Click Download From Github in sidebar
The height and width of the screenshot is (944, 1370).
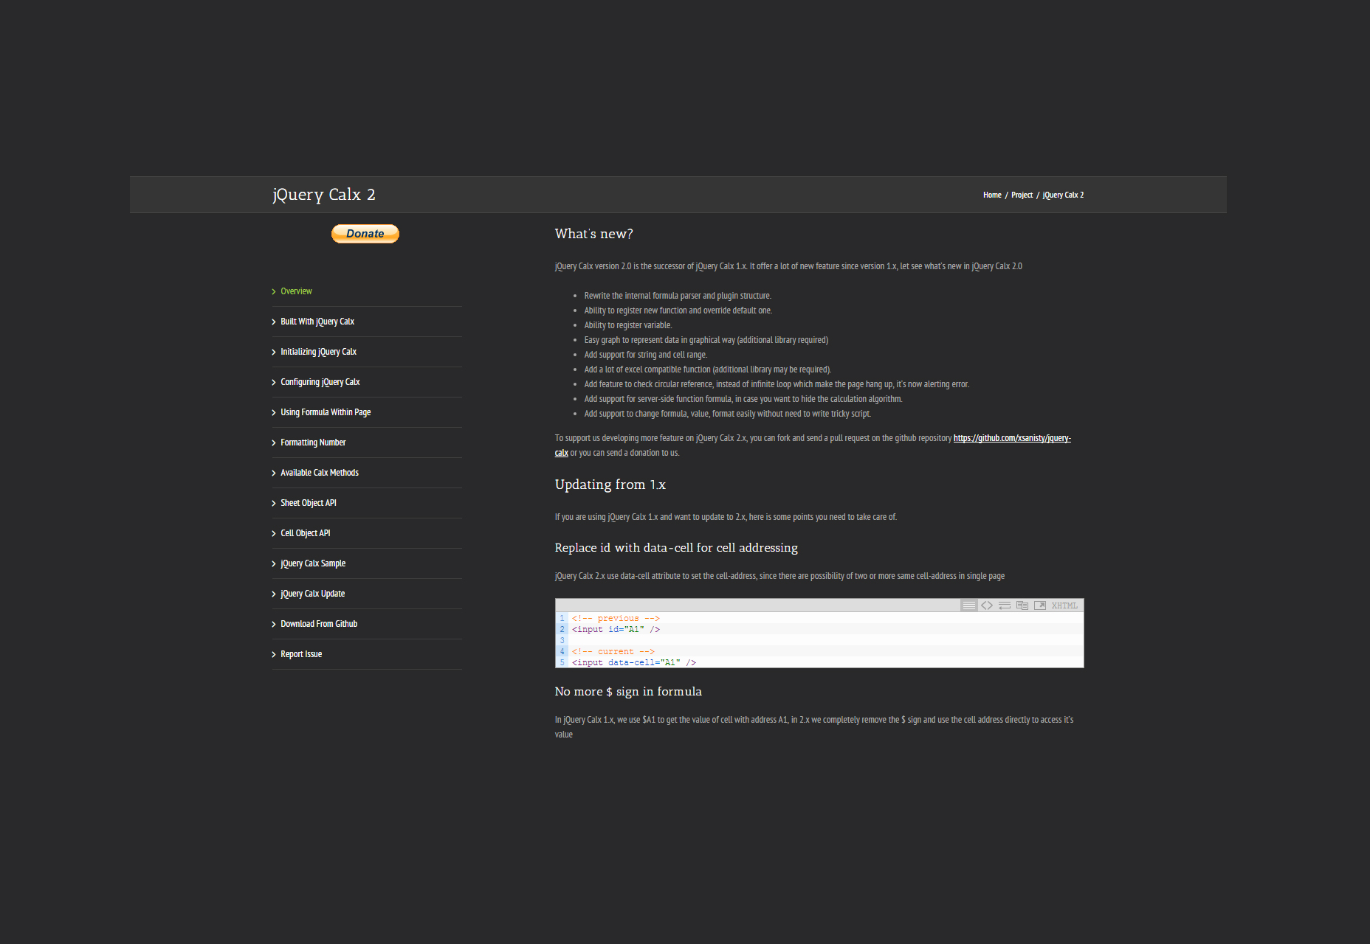pyautogui.click(x=318, y=624)
